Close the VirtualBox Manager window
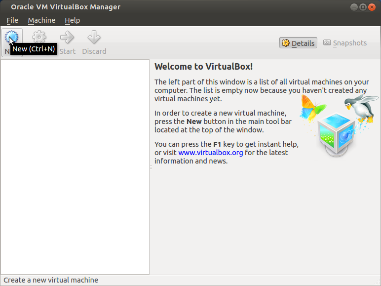 click(373, 7)
